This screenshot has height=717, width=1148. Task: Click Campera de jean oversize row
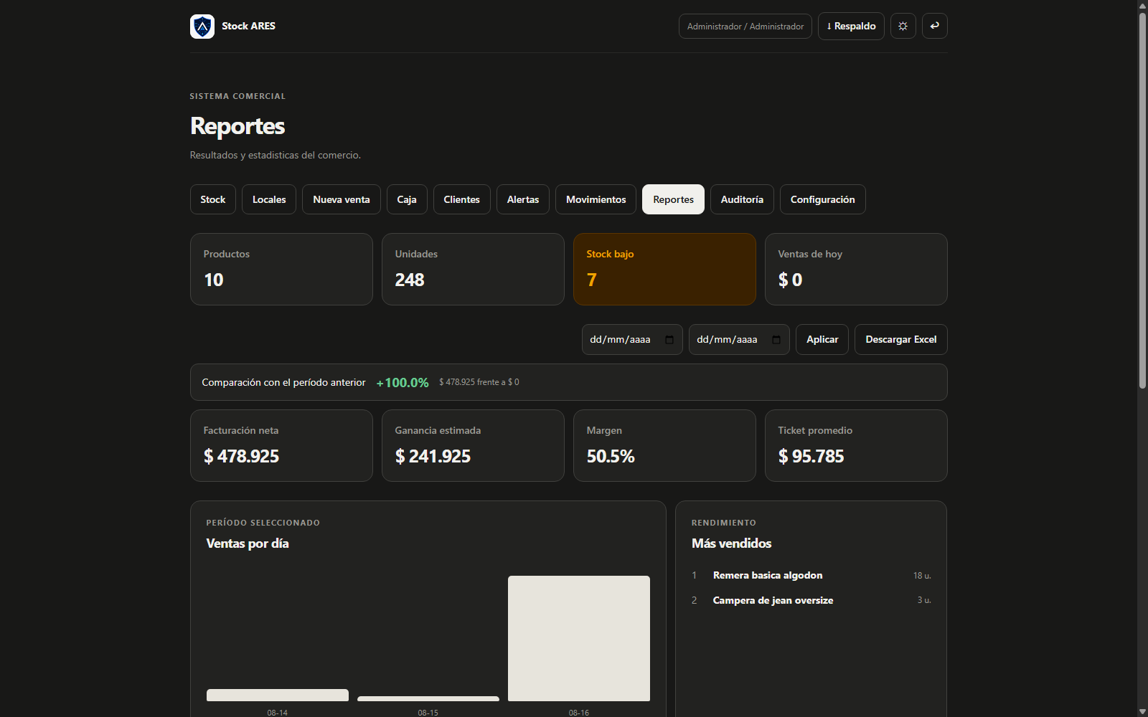(811, 600)
